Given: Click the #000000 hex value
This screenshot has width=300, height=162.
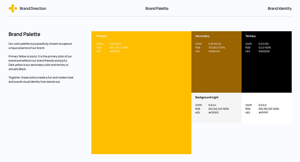Looking at the screenshot, I should [x=264, y=51].
